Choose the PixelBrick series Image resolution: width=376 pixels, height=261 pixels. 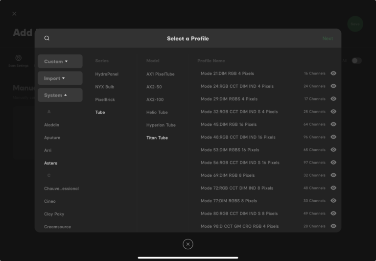[105, 99]
